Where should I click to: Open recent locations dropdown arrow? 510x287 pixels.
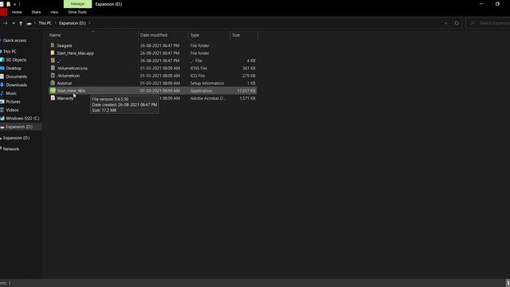(x=14, y=23)
